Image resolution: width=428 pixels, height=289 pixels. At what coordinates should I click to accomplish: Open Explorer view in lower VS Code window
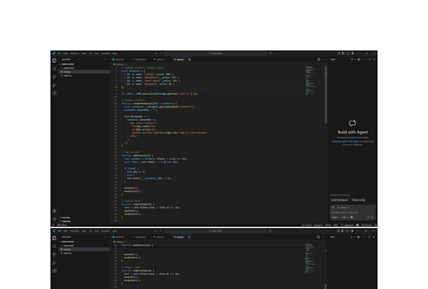point(54,238)
